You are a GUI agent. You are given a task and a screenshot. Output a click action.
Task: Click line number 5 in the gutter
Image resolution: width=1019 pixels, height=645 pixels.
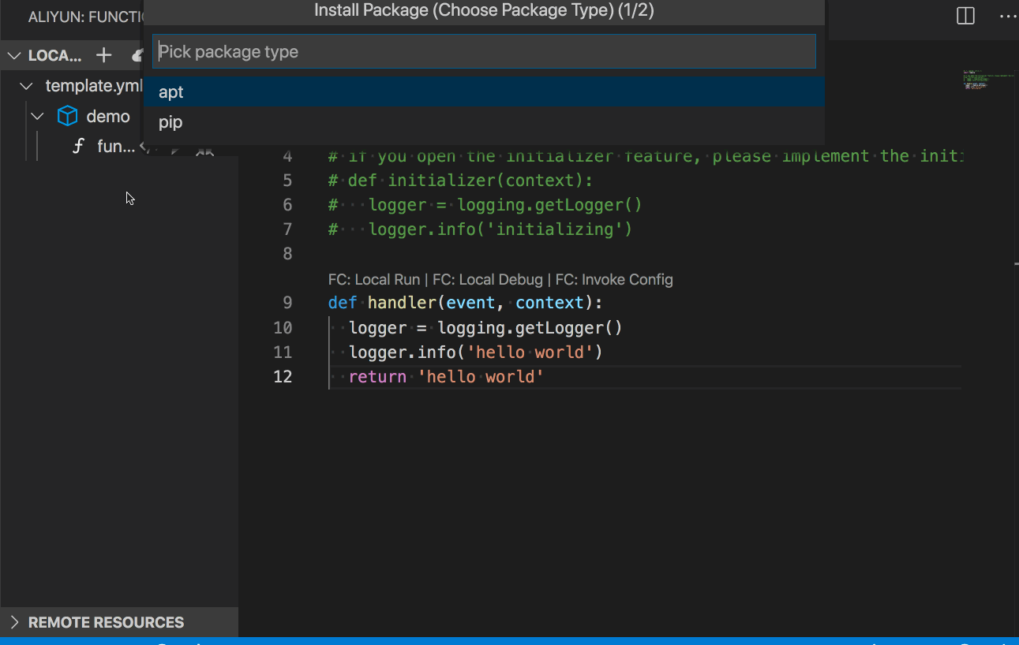[x=287, y=181]
